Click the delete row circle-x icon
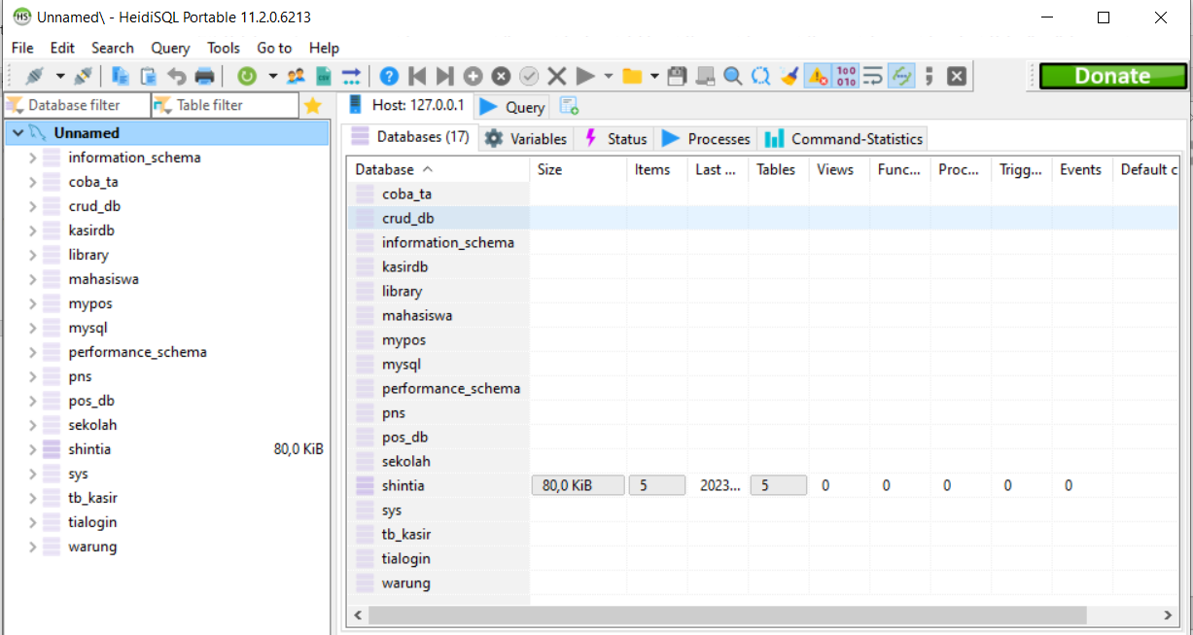 pos(501,76)
